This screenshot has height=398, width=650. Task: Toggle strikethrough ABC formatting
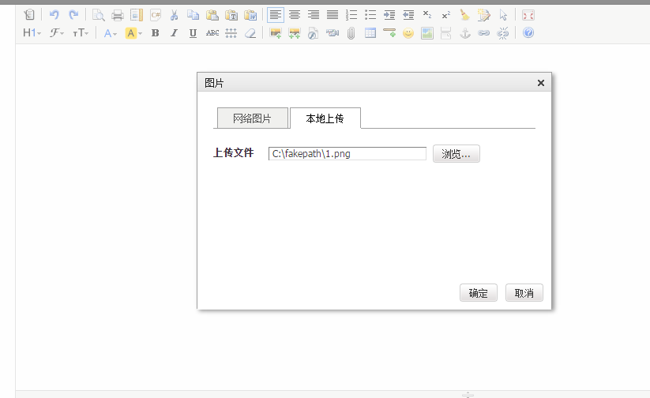(x=212, y=32)
